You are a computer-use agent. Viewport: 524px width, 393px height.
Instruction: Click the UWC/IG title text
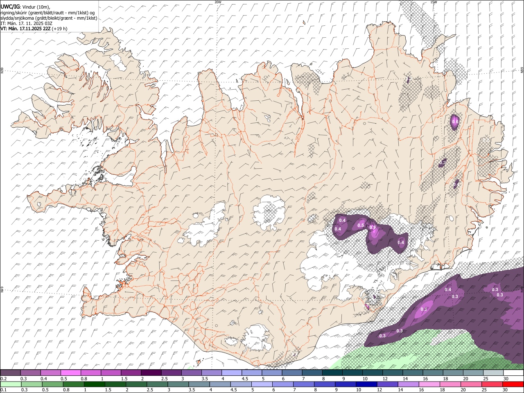(10, 7)
